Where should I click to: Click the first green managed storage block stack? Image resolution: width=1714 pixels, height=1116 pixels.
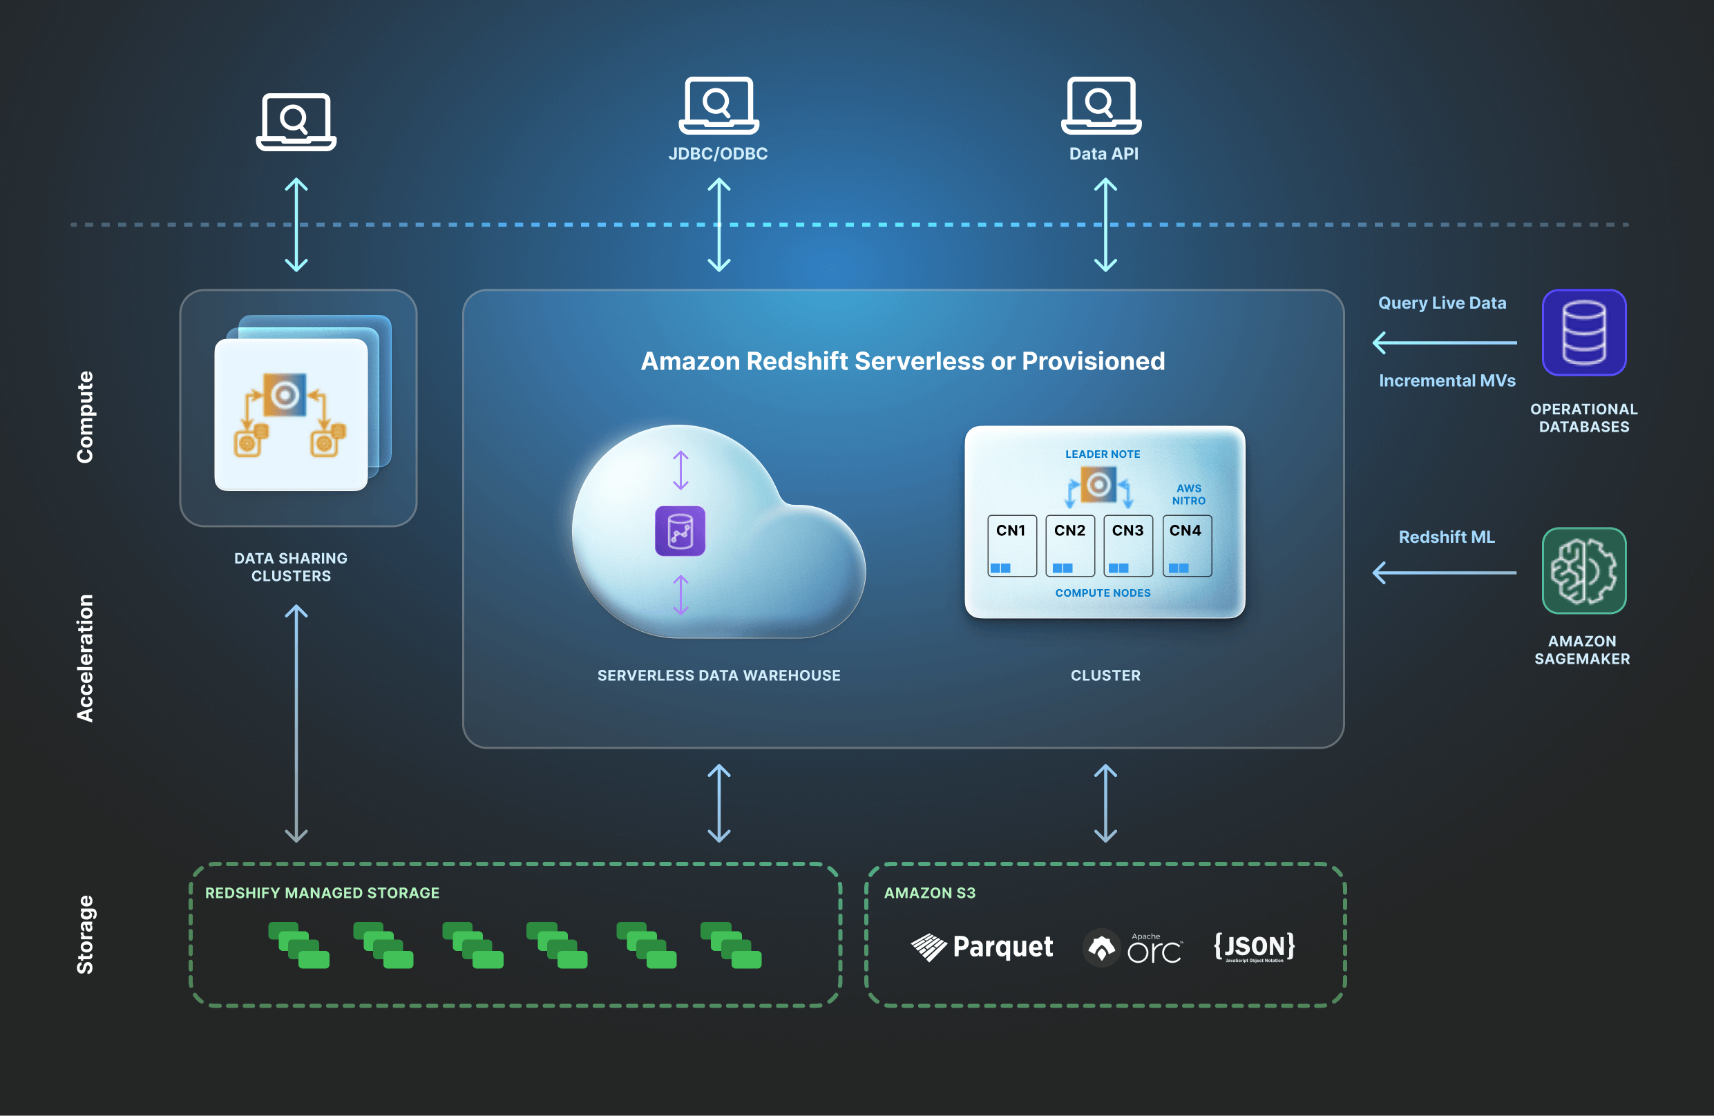click(x=299, y=945)
